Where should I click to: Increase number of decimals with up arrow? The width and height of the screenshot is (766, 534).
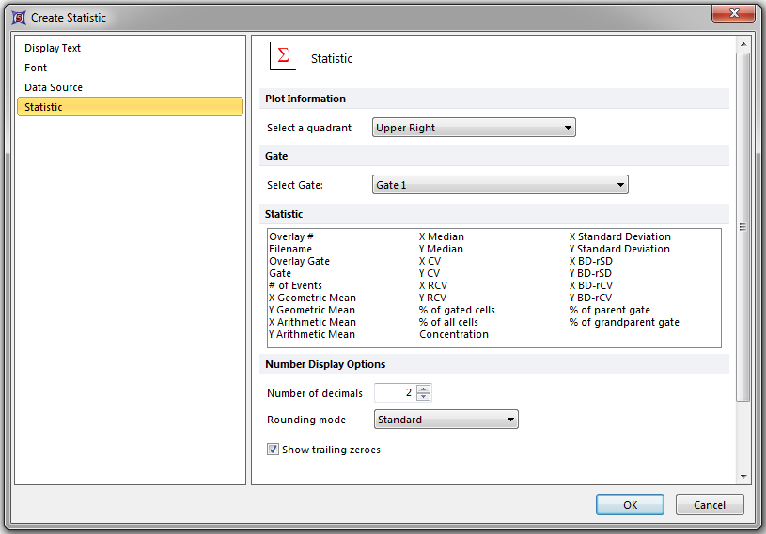pos(423,389)
